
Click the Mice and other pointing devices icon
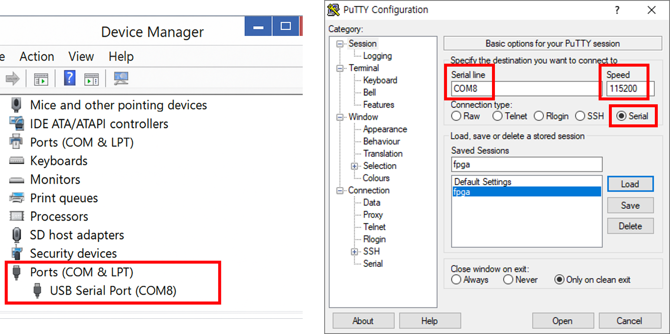(x=16, y=105)
